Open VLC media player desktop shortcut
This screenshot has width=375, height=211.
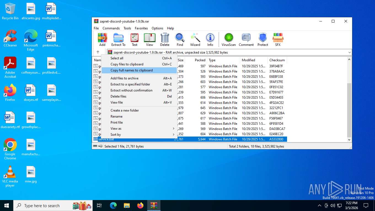(x=10, y=176)
